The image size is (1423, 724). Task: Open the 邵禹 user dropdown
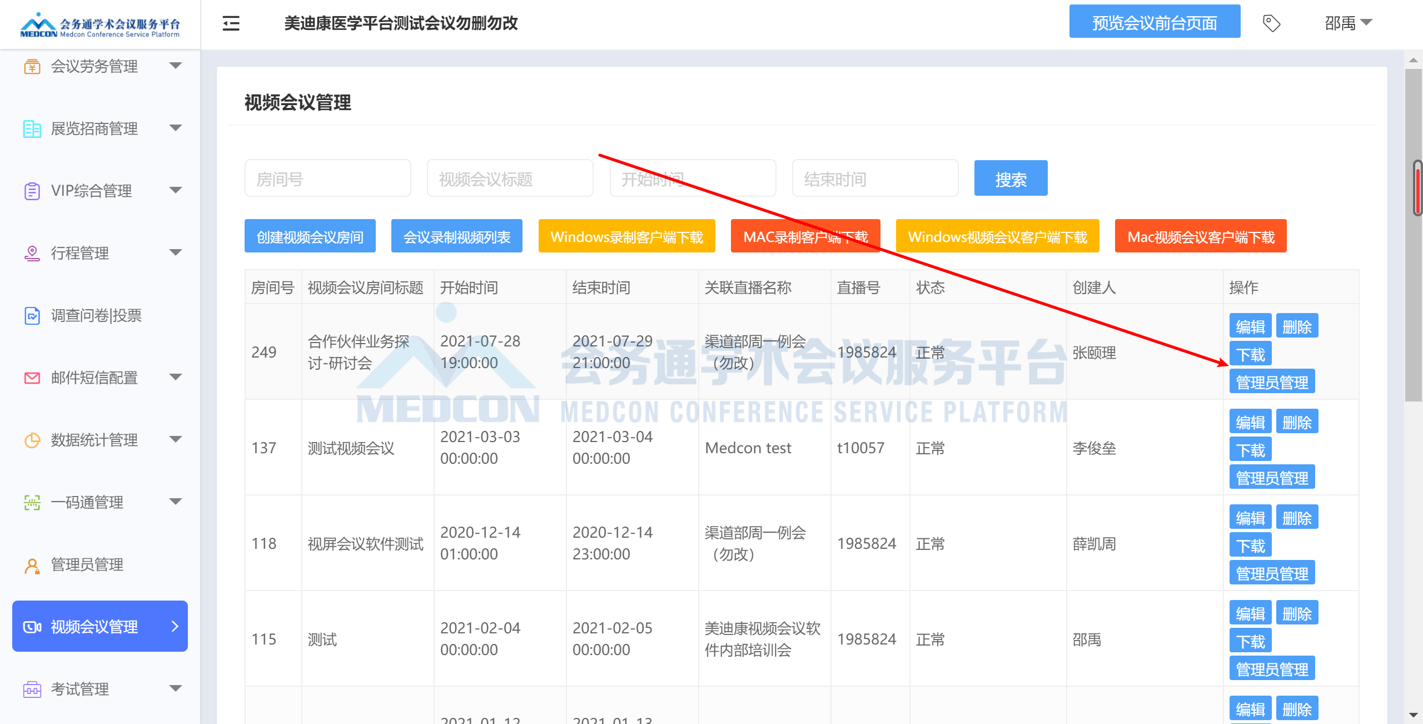(1349, 23)
